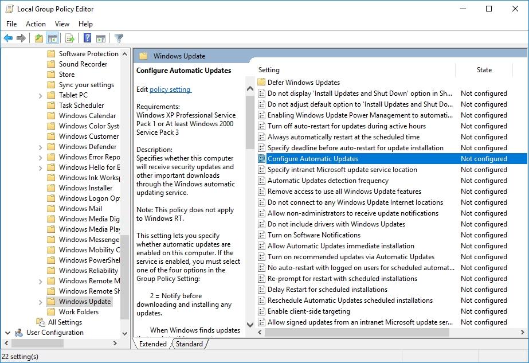The height and width of the screenshot is (363, 529).
Task: Switch to the Standard tab
Action: 190,344
